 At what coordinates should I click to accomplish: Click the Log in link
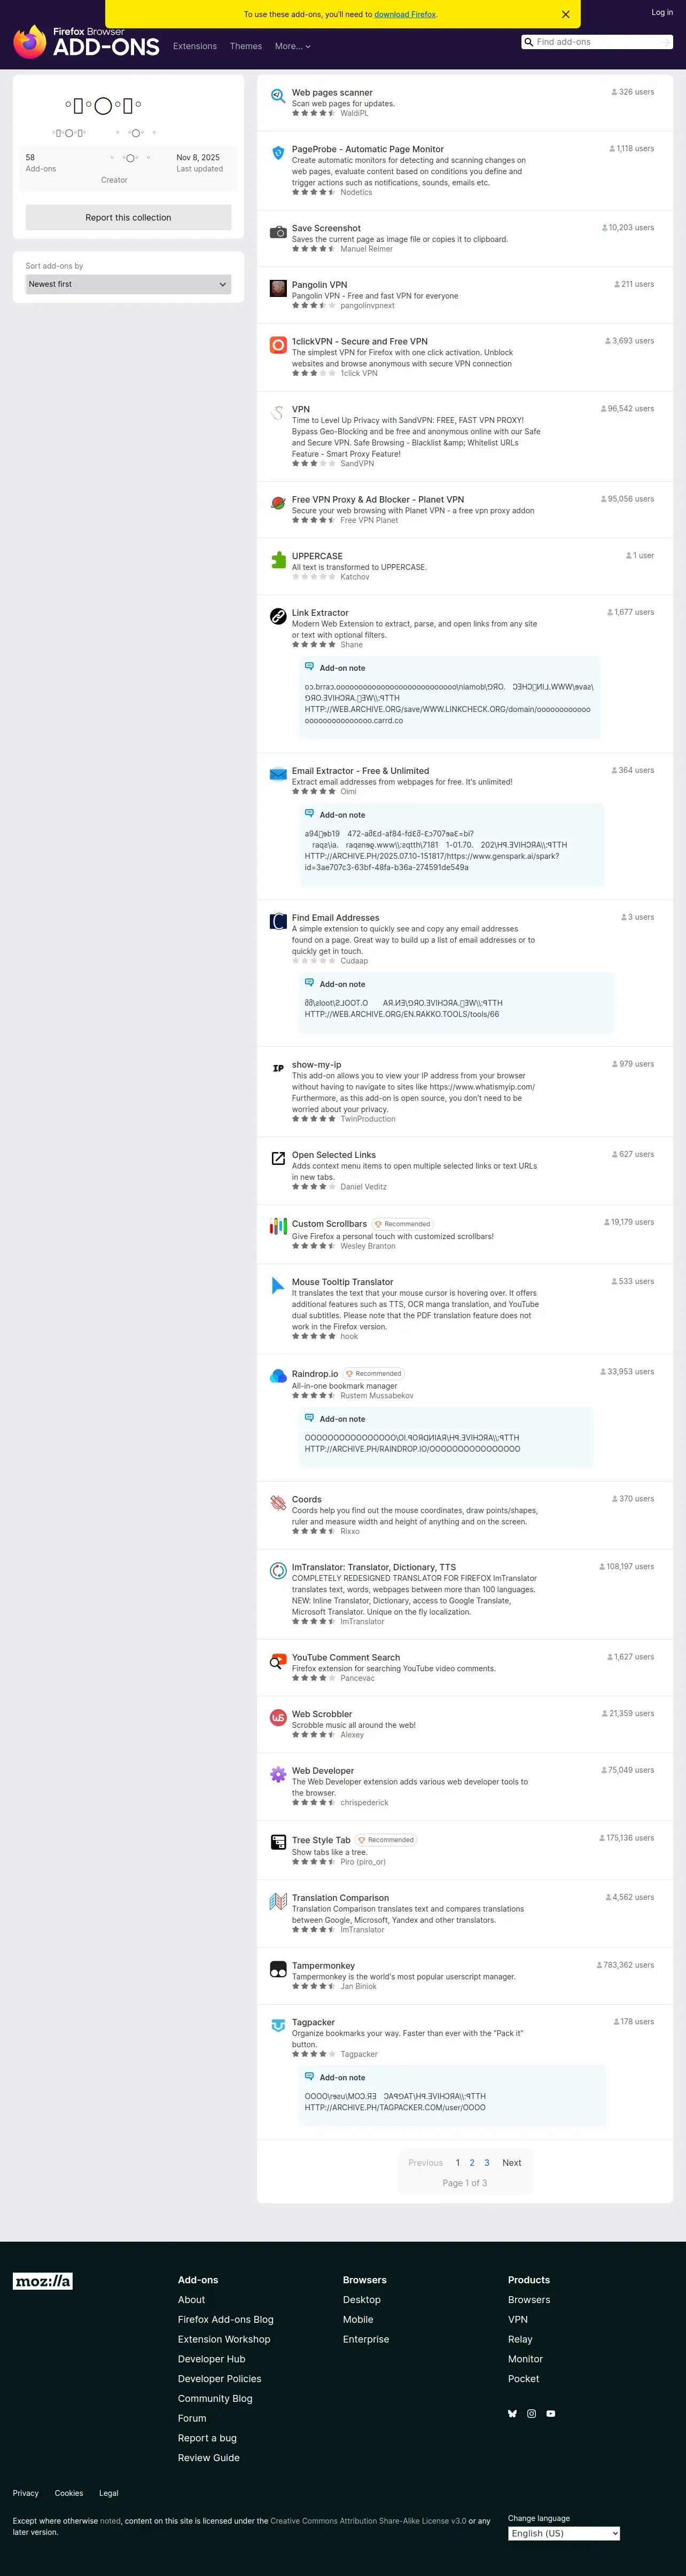coord(662,12)
